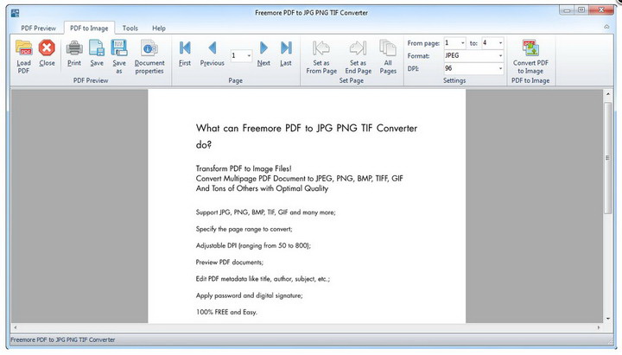Screen dimensions: 622x355
Task: Open the Format dropdown showing JPEG
Action: [500, 55]
